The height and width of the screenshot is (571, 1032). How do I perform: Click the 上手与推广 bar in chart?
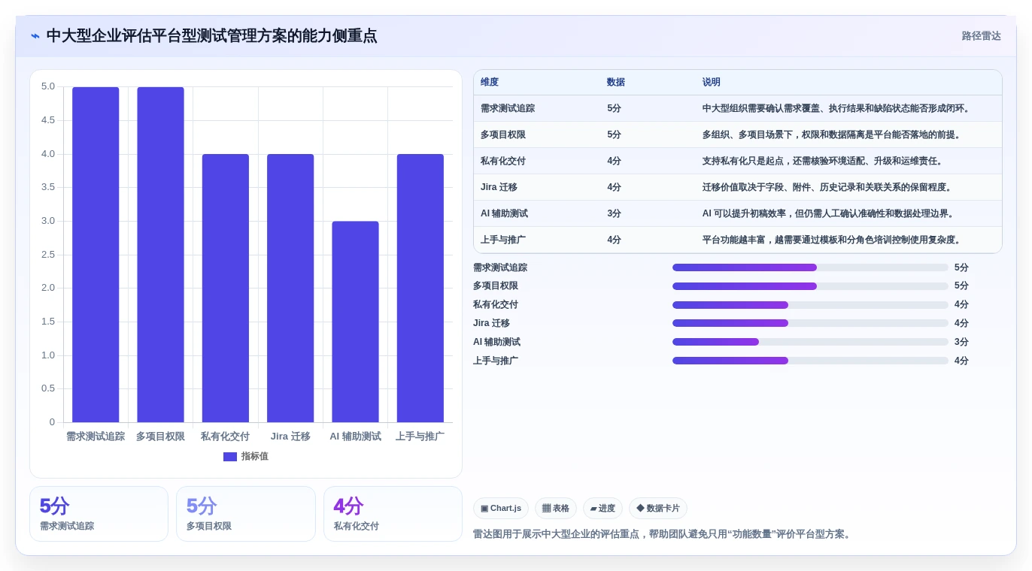(420, 289)
